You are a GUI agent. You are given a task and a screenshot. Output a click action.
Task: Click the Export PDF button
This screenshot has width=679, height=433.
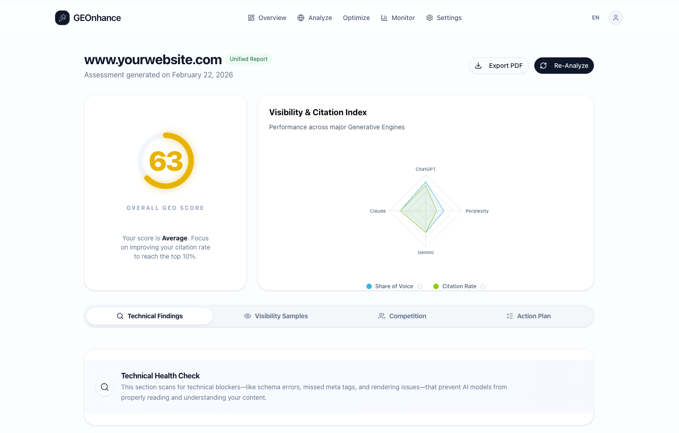[498, 66]
